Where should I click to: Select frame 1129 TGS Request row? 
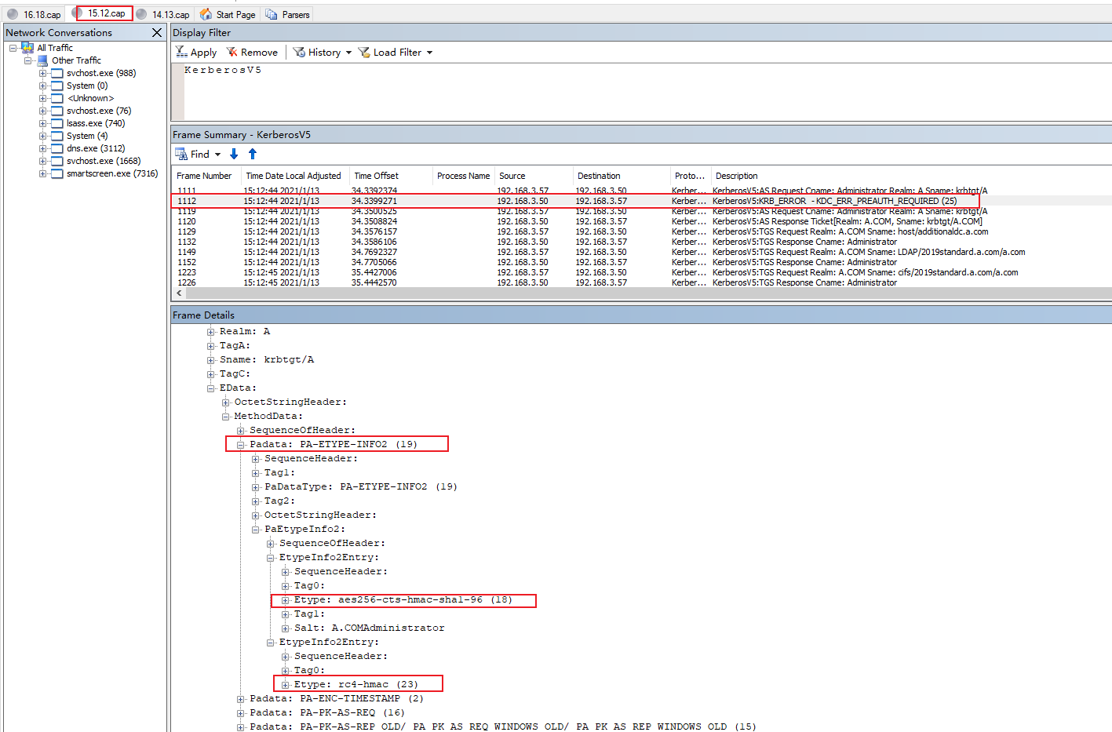pos(641,231)
